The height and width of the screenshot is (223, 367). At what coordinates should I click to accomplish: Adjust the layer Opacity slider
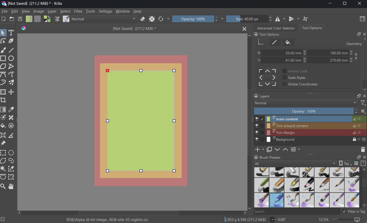[304, 111]
